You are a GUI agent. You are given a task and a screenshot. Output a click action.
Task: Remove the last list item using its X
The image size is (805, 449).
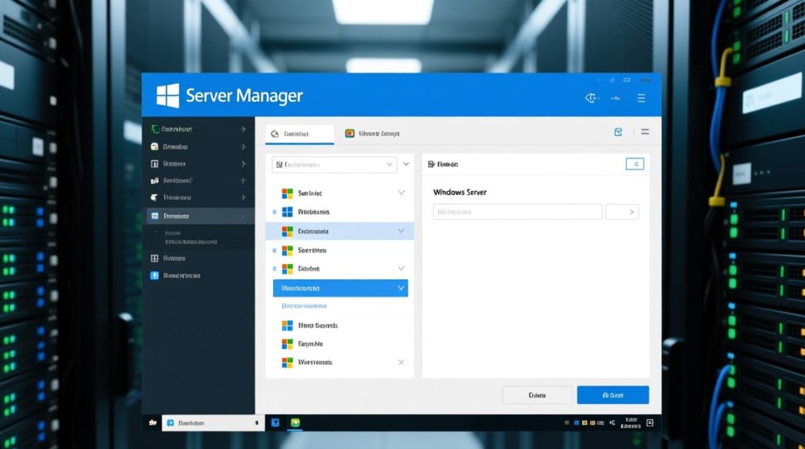401,362
